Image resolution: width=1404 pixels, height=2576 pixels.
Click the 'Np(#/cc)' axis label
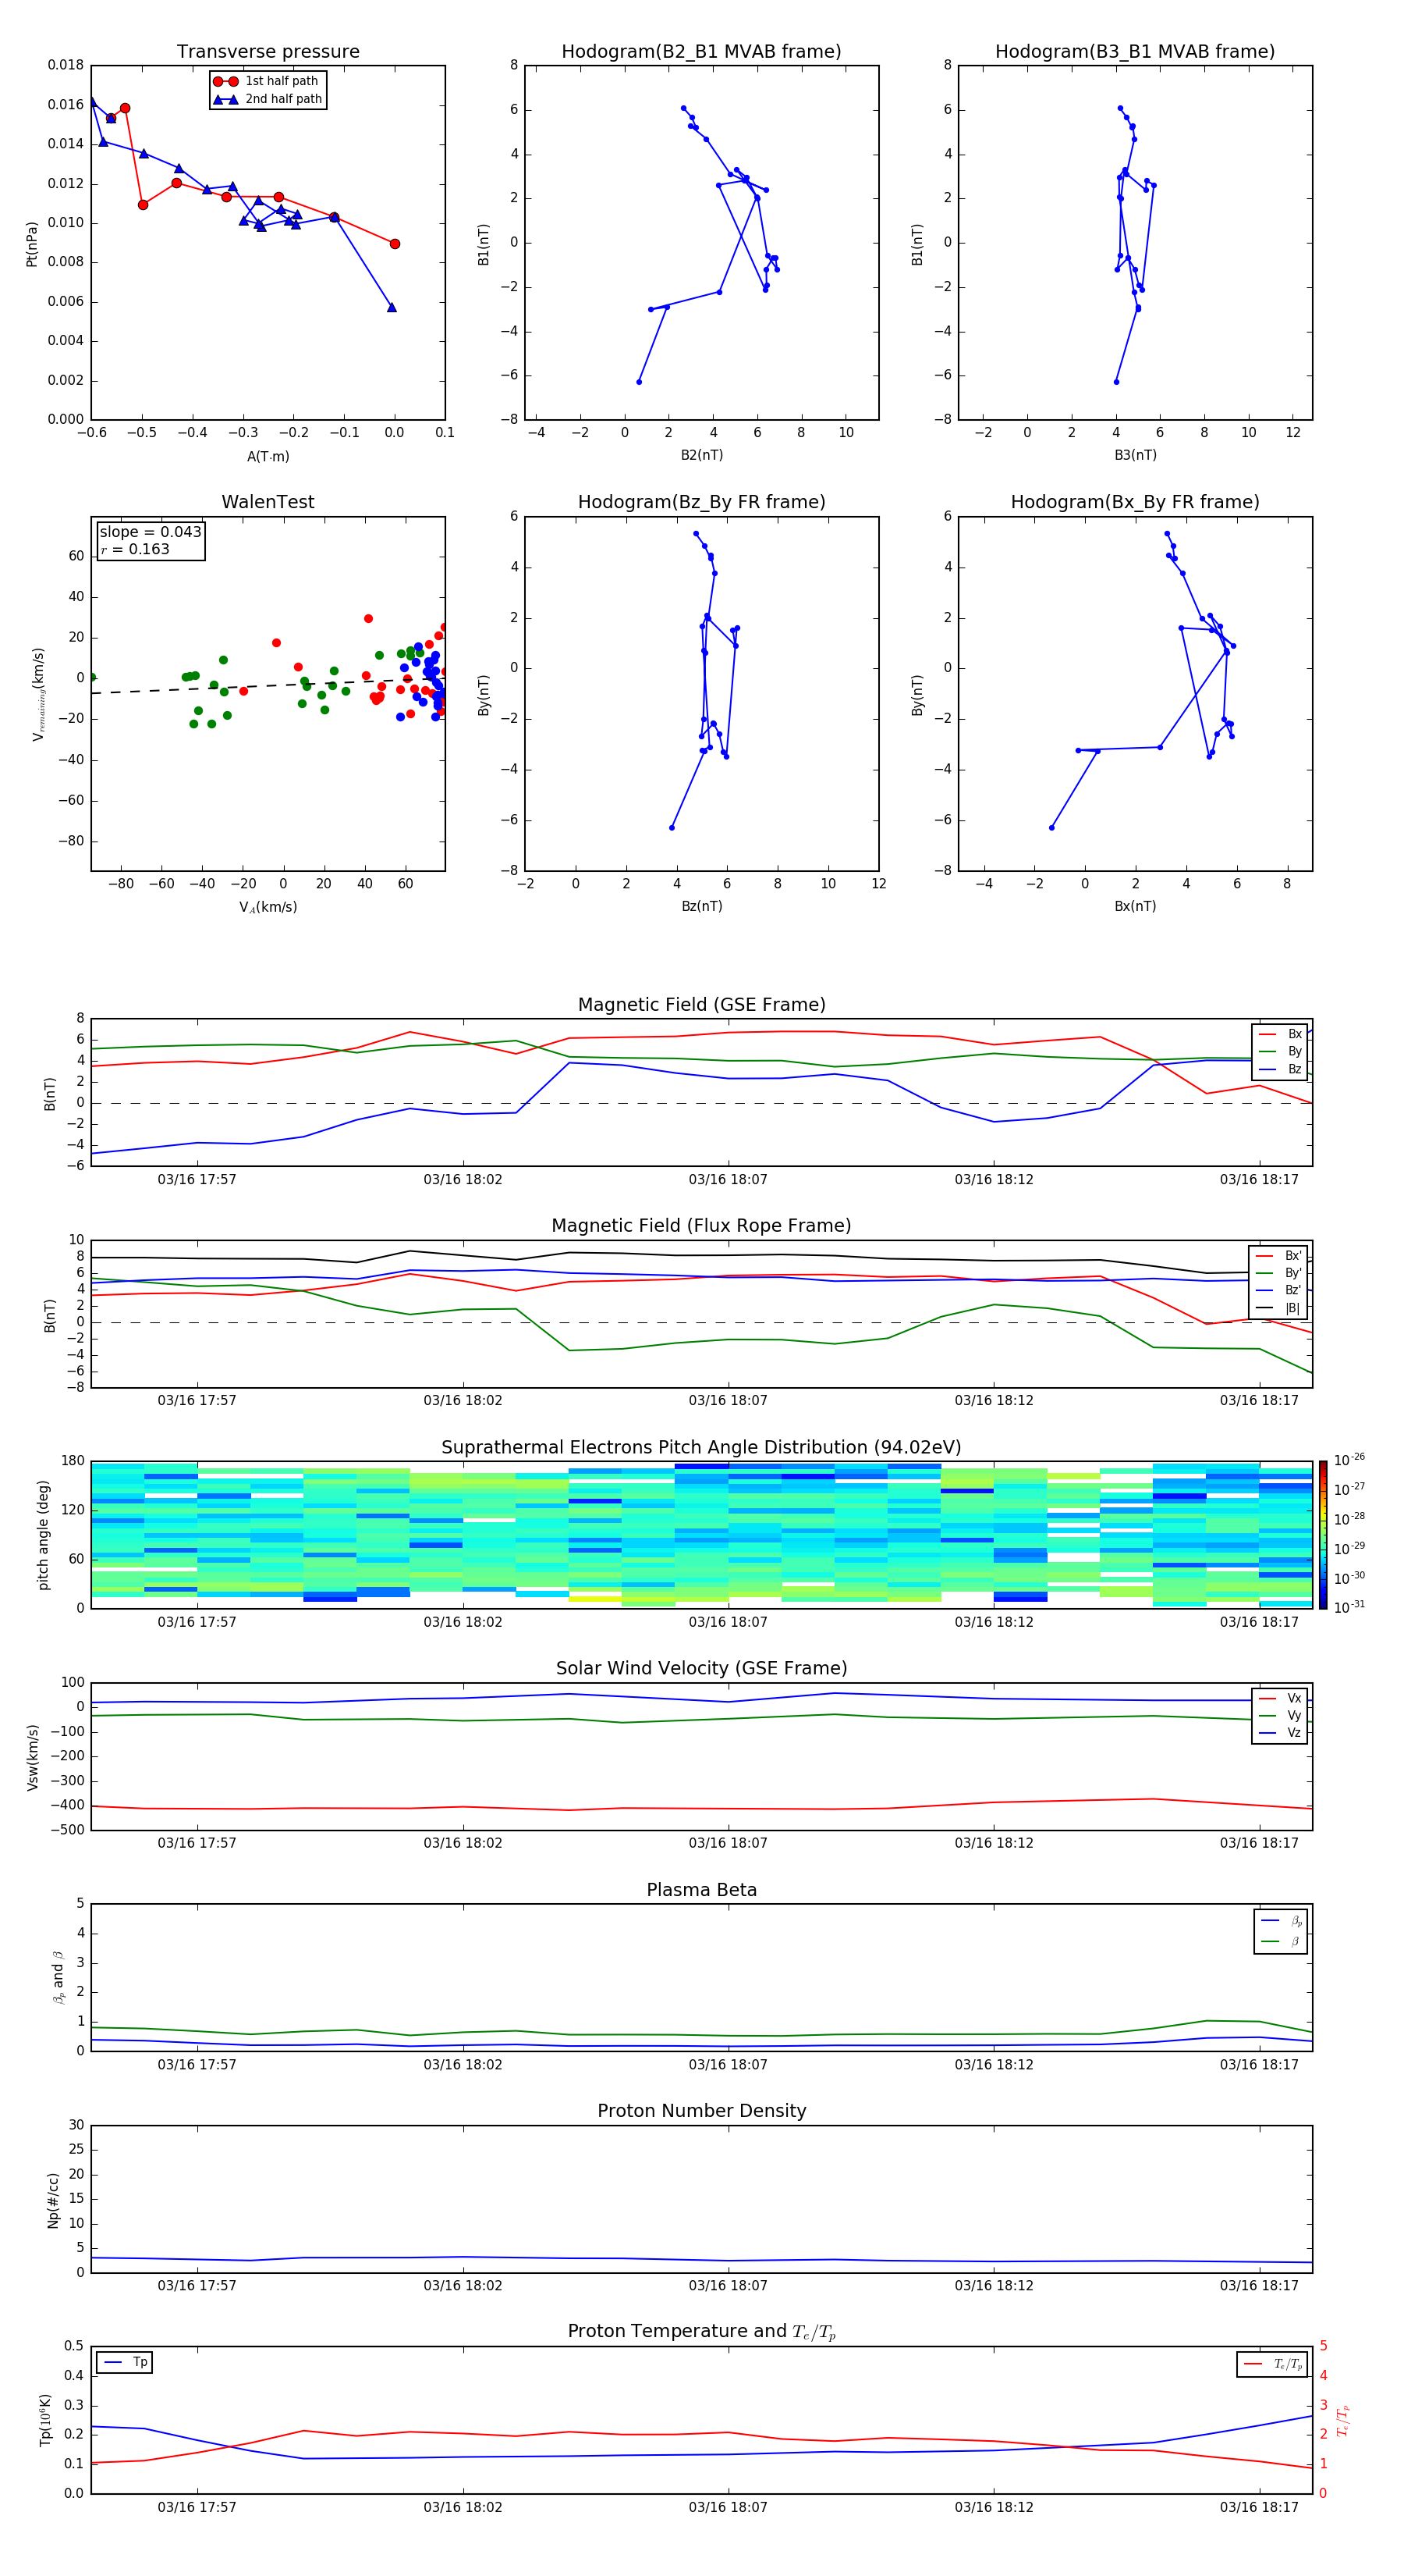[53, 2200]
